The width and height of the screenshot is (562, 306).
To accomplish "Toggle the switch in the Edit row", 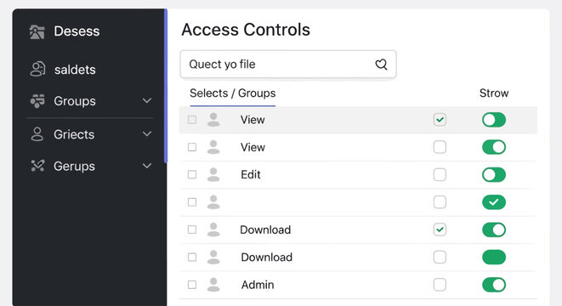I will (494, 175).
